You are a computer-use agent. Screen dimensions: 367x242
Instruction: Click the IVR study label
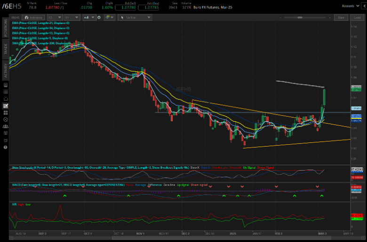click(14, 204)
